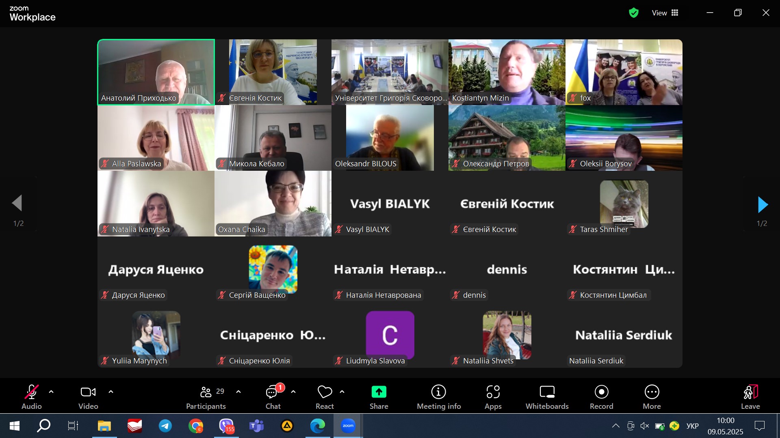Image resolution: width=780 pixels, height=438 pixels.
Task: Toggle the Video camera button
Action: (88, 397)
